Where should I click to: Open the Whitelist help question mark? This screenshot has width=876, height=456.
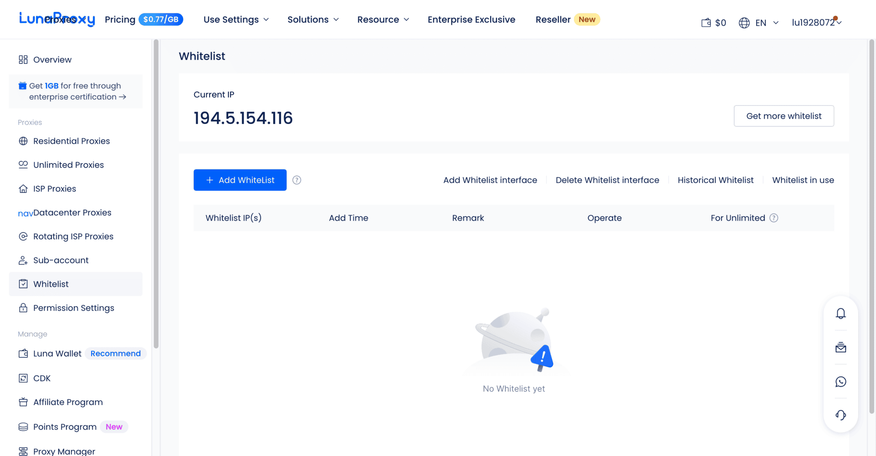[297, 180]
